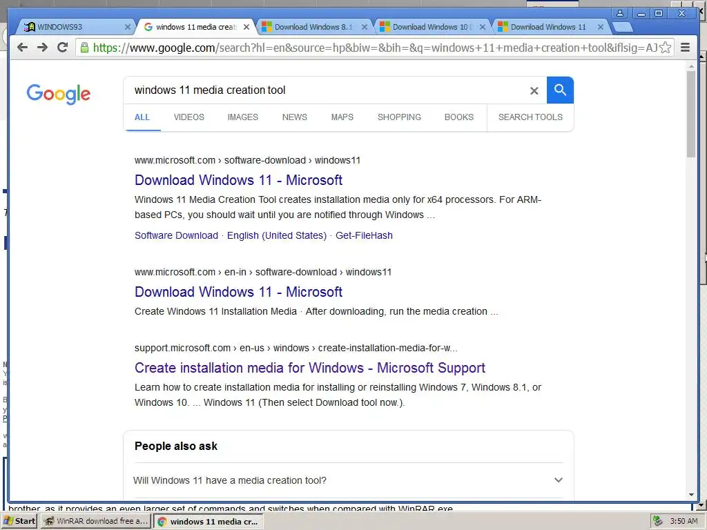The height and width of the screenshot is (530, 707).
Task: Go forward using the browser forward arrow
Action: click(42, 48)
